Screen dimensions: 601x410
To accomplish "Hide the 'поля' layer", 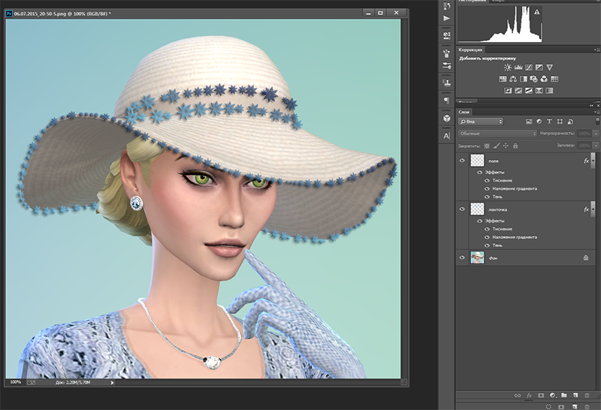I will pos(462,161).
